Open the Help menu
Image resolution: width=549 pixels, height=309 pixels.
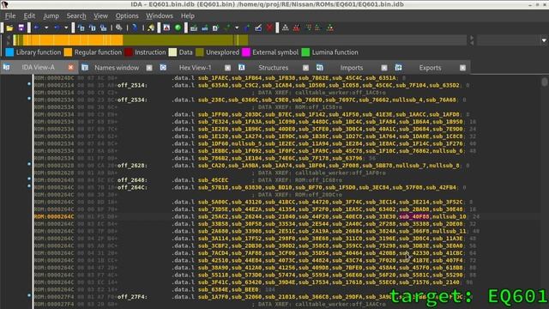tap(188, 15)
